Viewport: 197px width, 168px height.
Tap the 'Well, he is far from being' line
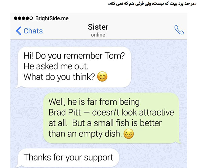tap(94, 102)
